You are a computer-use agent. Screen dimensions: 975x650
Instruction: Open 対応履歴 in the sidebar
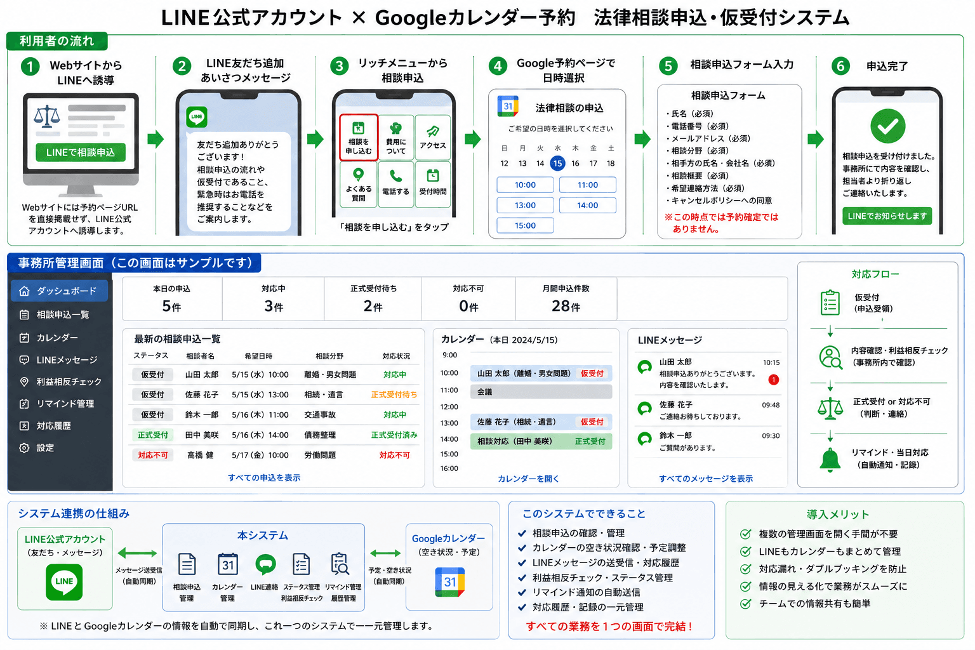coord(59,426)
